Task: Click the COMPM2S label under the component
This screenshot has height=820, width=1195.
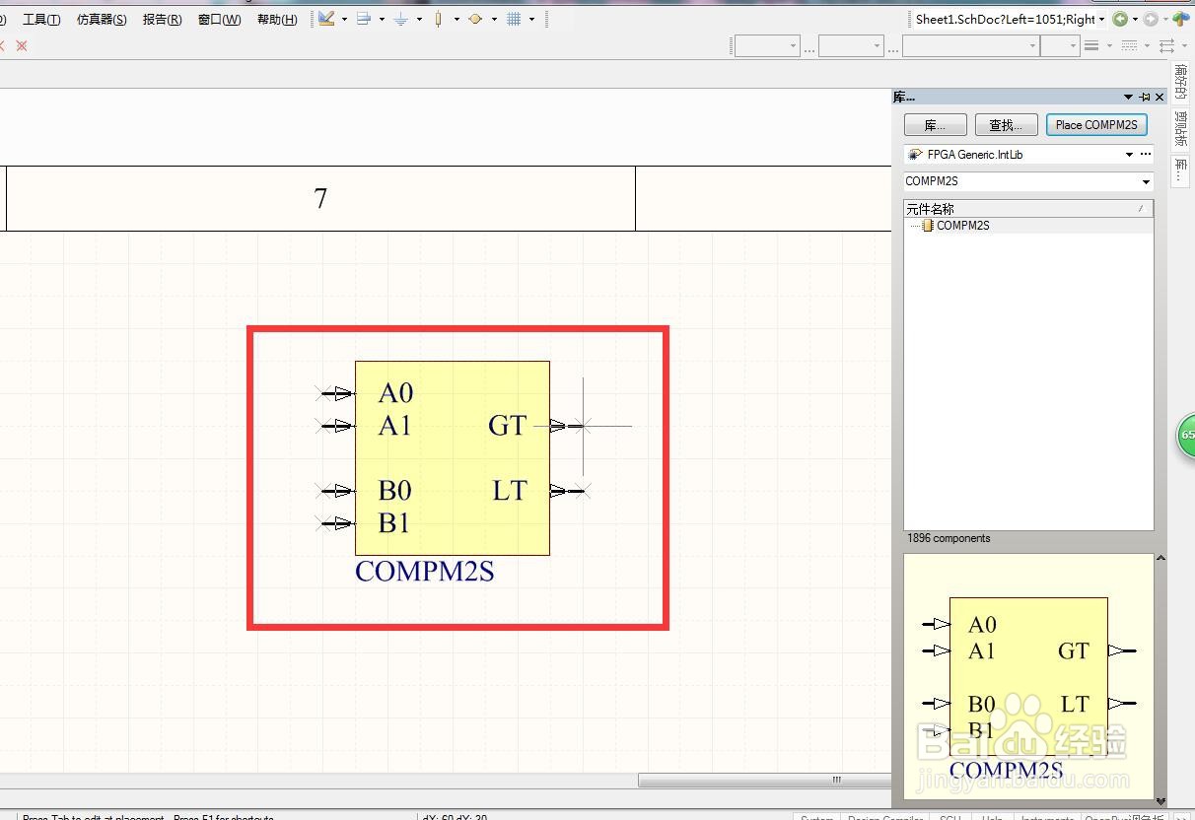Action: click(x=424, y=571)
